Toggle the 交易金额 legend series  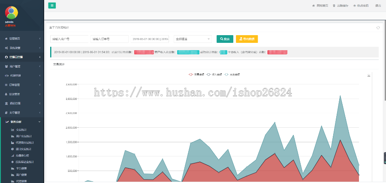[196, 74]
